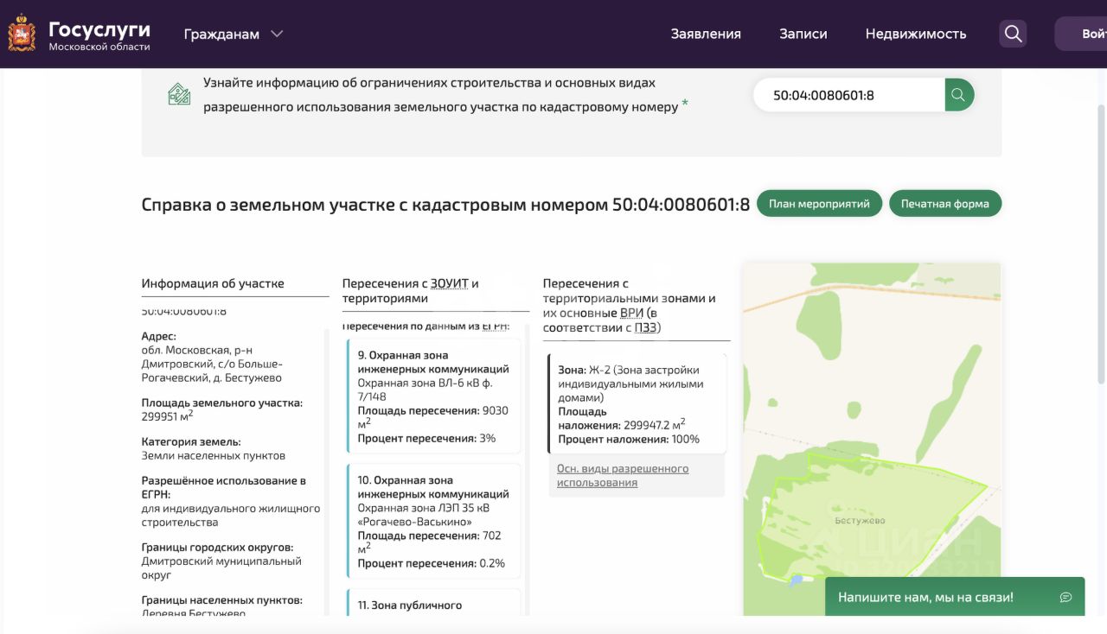Open the Печатная форма button
The width and height of the screenshot is (1107, 634).
pos(944,204)
